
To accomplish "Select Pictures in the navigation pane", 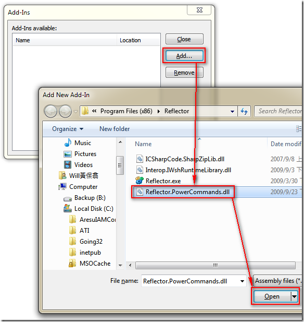I will 85,154.
